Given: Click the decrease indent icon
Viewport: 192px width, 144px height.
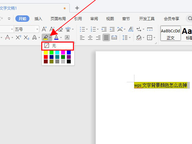Looking at the screenshot, I should tap(104, 29).
